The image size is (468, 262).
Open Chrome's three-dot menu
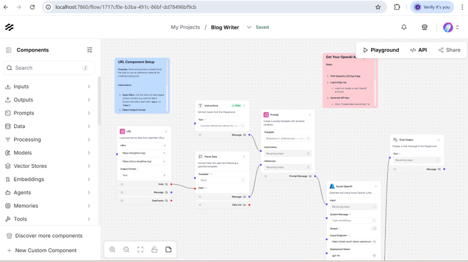point(462,7)
